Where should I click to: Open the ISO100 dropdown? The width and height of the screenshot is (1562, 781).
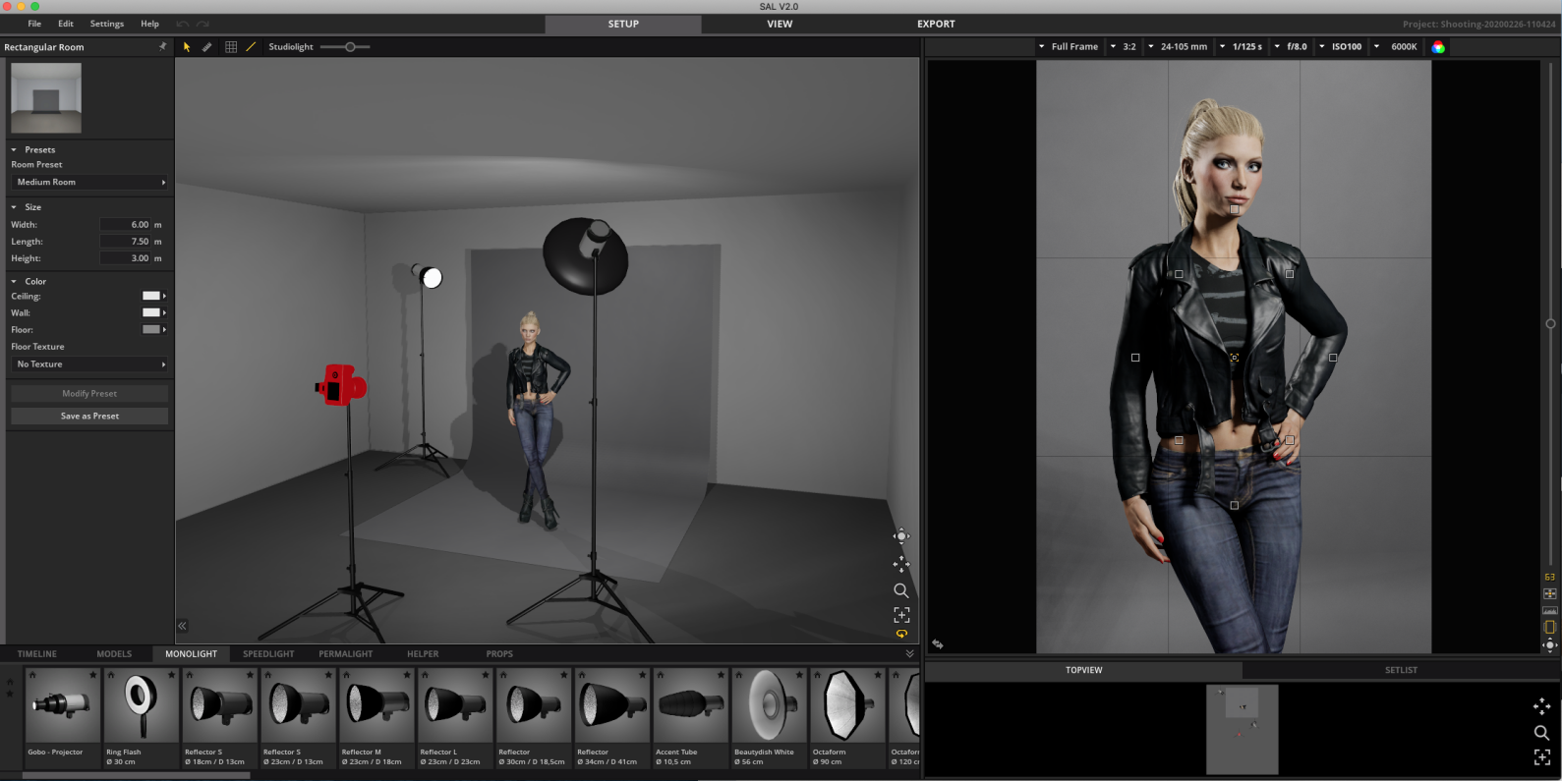(1341, 47)
